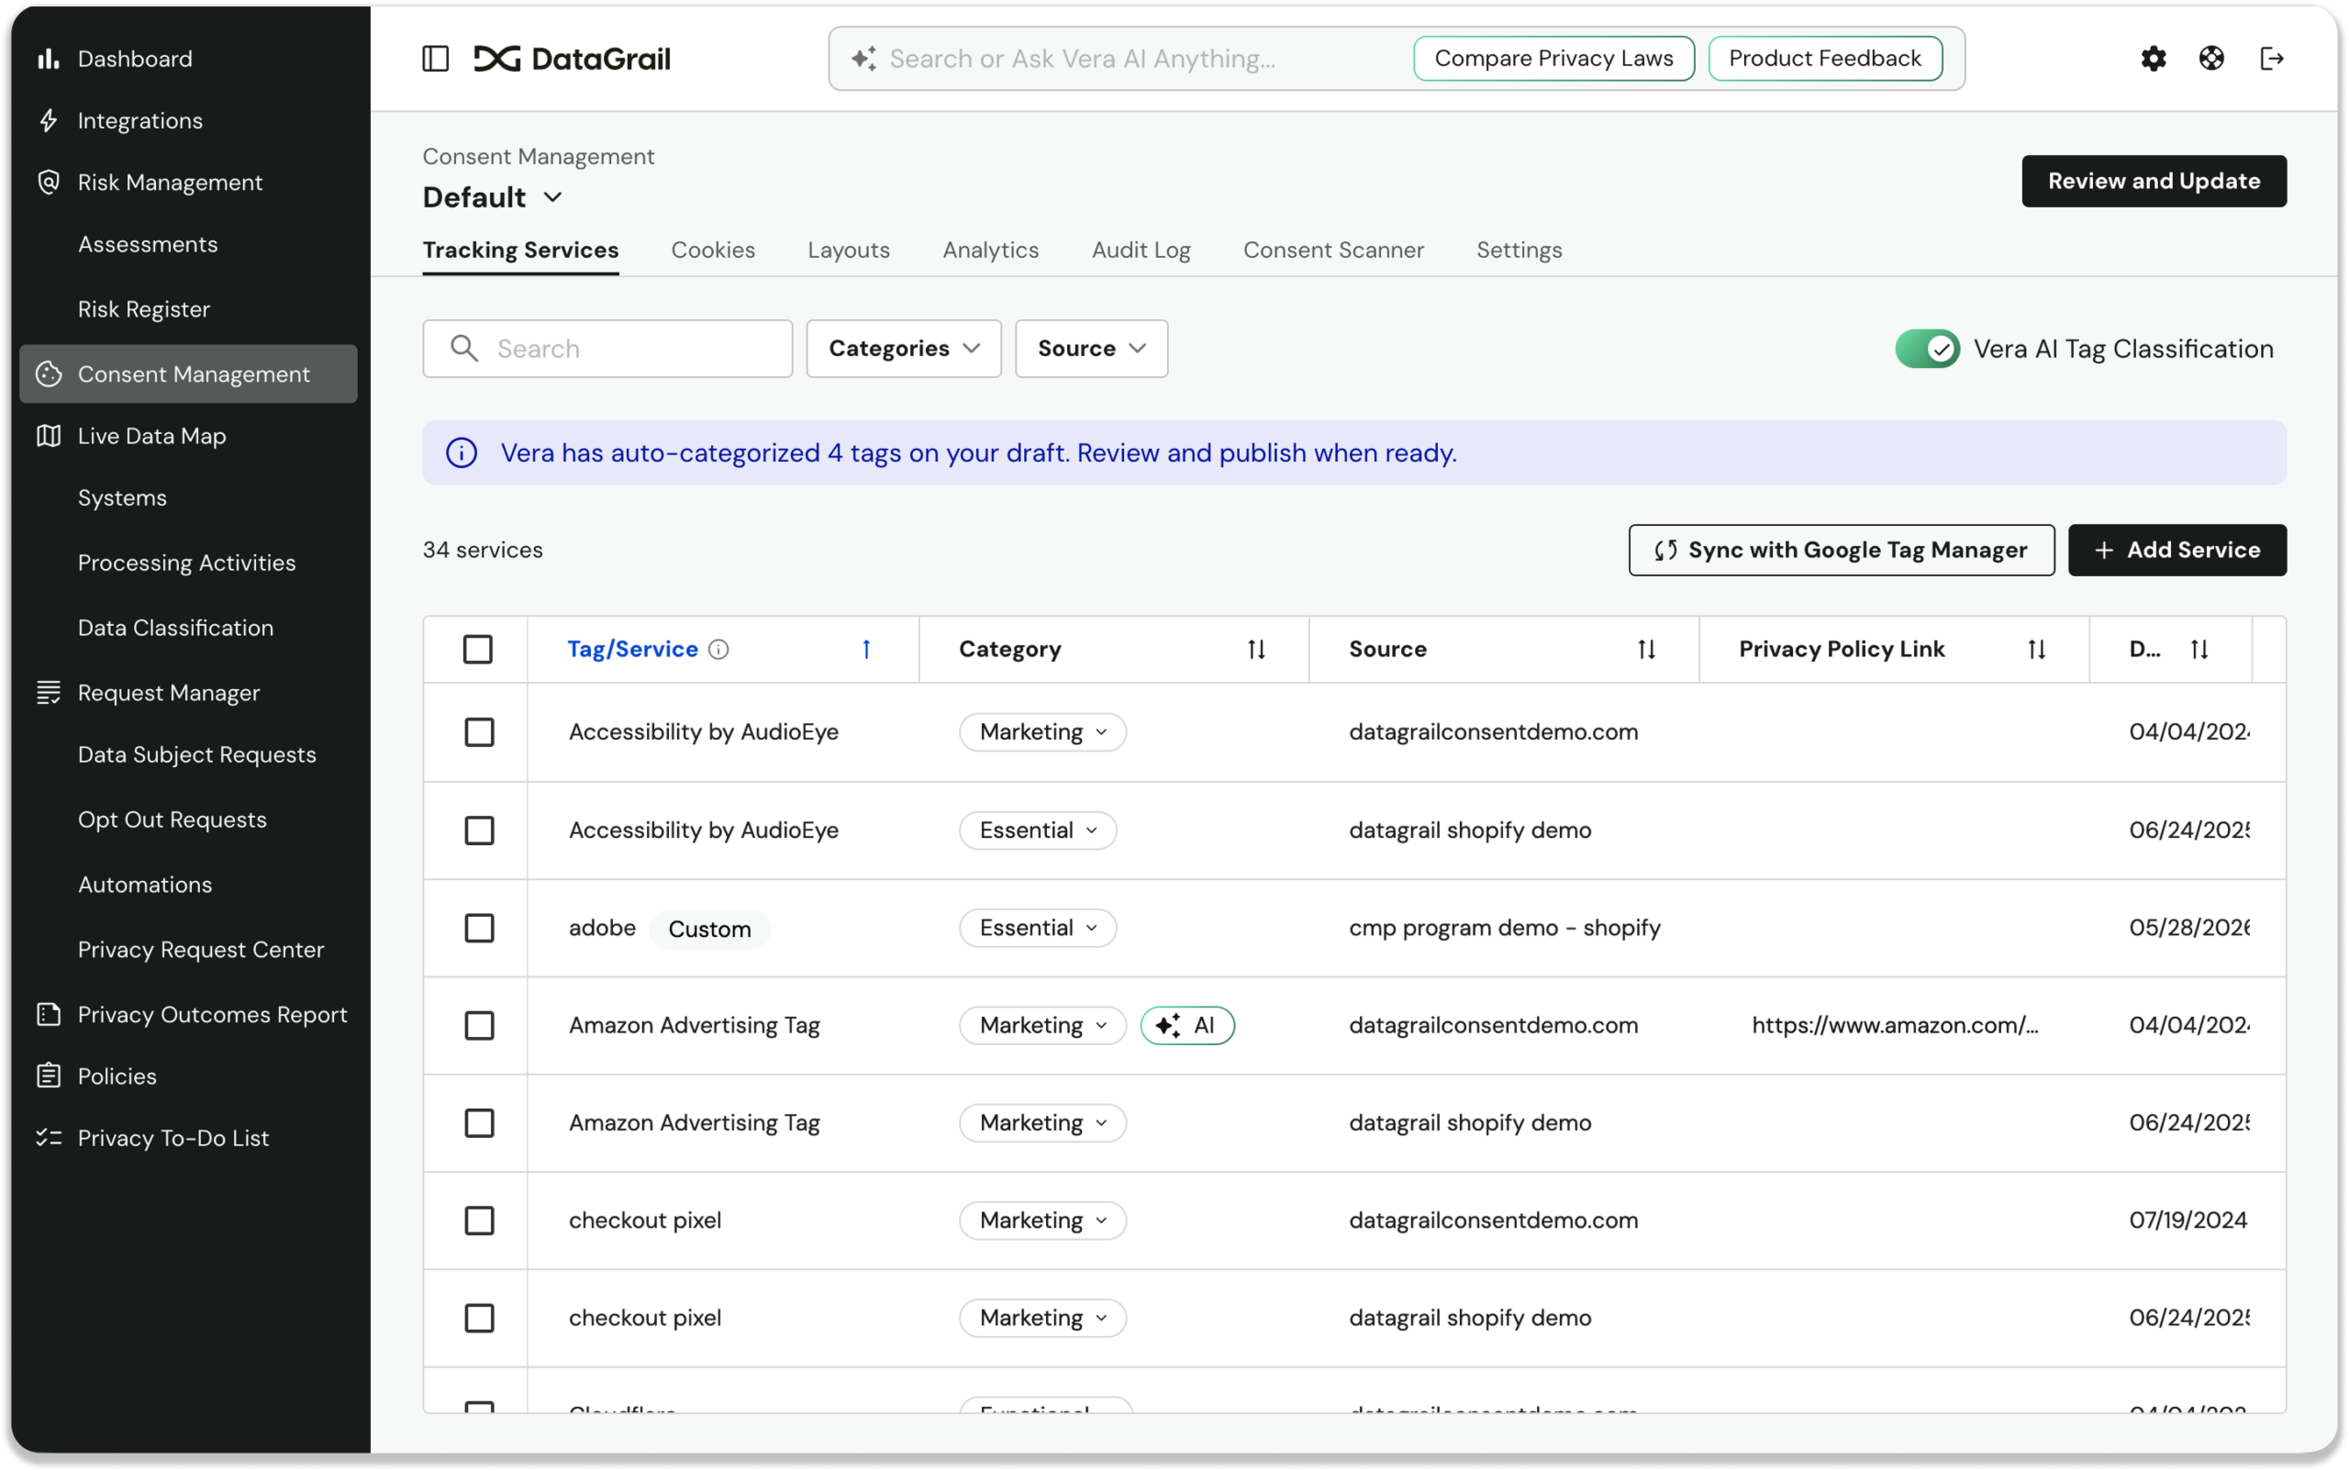This screenshot has height=1471, width=2349.
Task: Check Accessibility by AudioEye shopify demo row
Action: click(479, 830)
